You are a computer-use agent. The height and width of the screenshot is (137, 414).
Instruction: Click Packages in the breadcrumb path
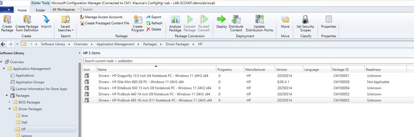150,44
